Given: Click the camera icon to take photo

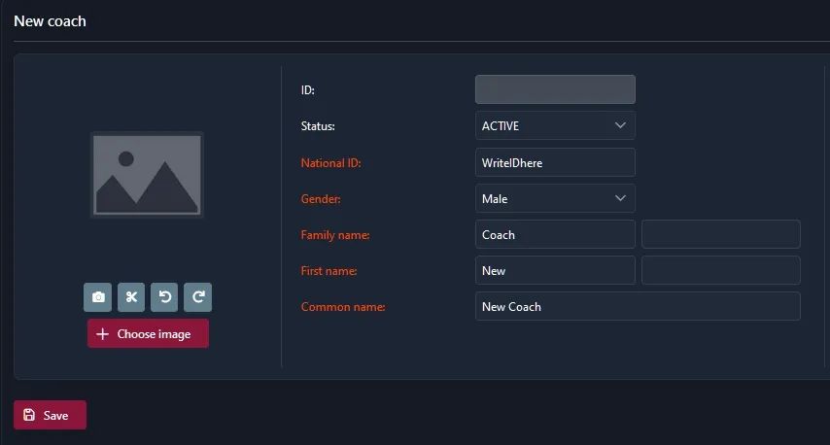Looking at the screenshot, I should 98,297.
